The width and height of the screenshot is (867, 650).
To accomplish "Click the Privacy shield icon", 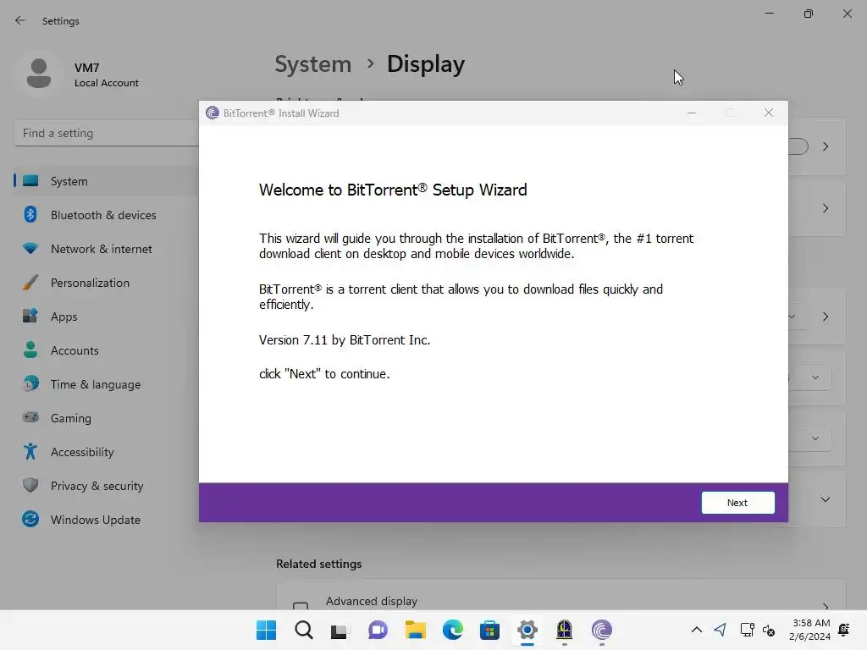I will click(x=30, y=485).
